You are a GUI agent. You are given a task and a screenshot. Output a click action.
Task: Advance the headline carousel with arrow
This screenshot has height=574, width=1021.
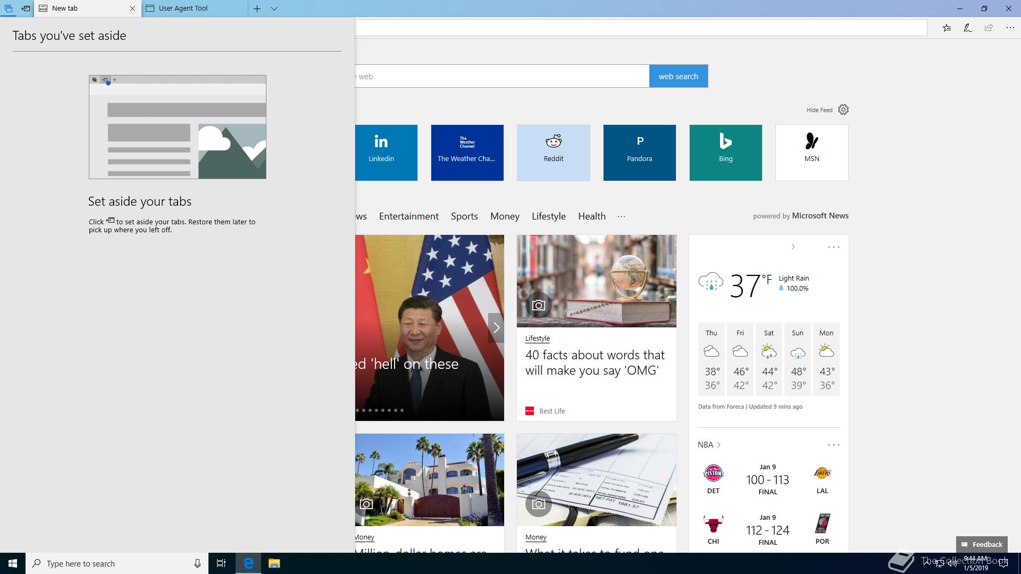pyautogui.click(x=496, y=327)
